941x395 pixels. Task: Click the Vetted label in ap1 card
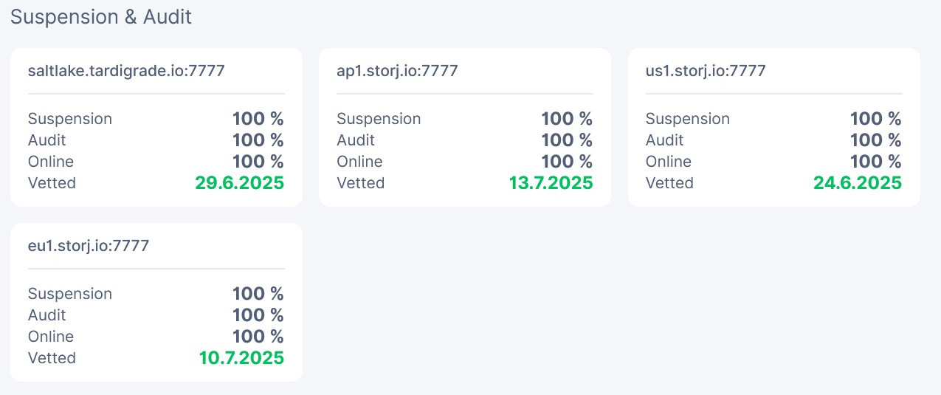[x=361, y=183]
